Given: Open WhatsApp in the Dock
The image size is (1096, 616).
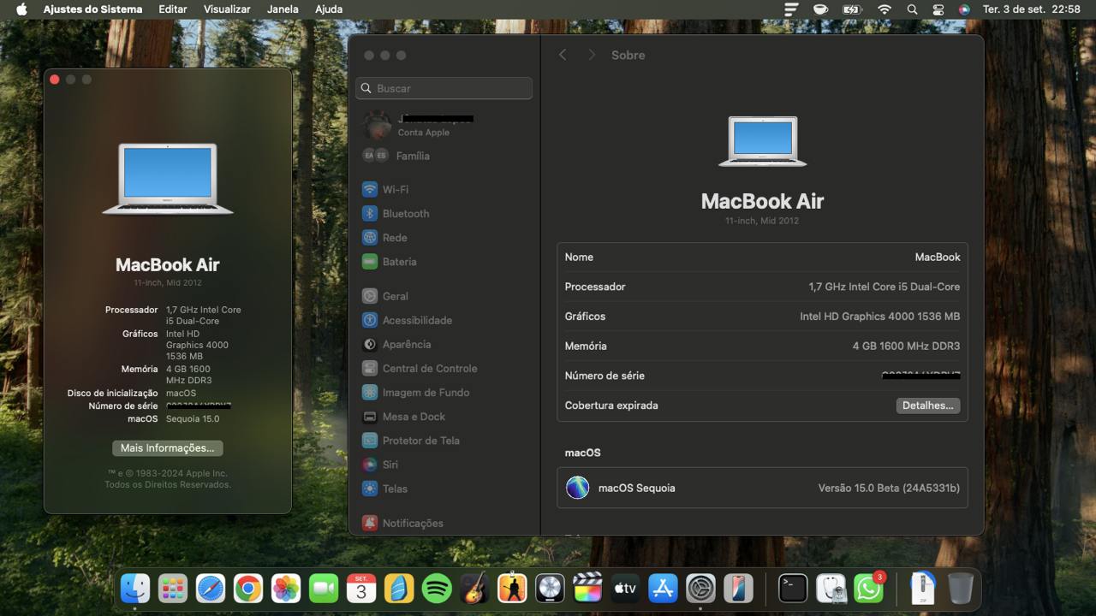Looking at the screenshot, I should (x=868, y=589).
